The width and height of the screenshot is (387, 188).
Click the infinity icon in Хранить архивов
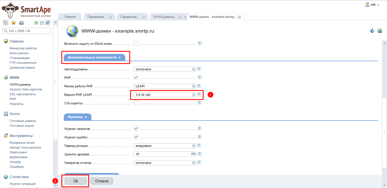[193, 154]
